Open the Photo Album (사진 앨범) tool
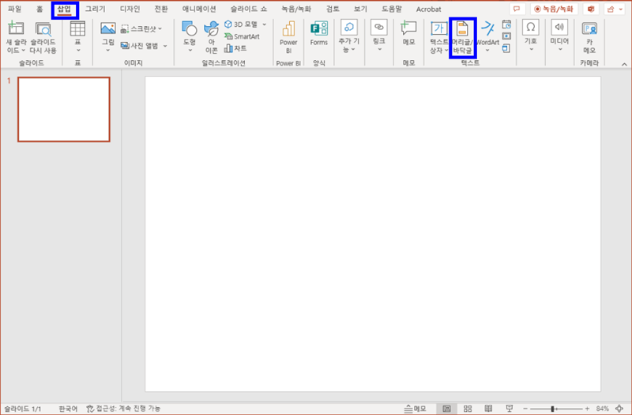Image resolution: width=632 pixels, height=415 pixels. [140, 46]
